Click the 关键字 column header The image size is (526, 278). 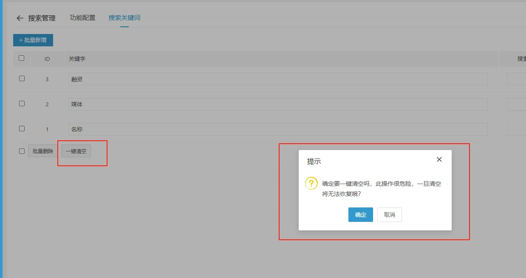pos(77,59)
